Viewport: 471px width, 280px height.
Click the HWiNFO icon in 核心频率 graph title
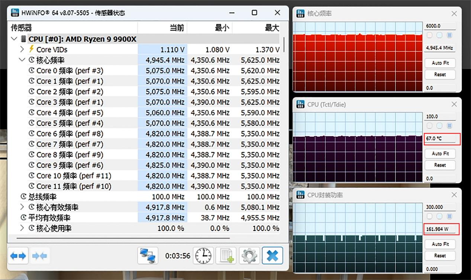[300, 14]
